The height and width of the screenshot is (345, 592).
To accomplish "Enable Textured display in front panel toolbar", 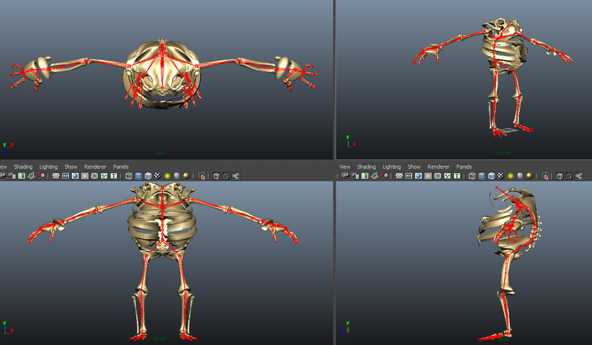I will pyautogui.click(x=157, y=176).
